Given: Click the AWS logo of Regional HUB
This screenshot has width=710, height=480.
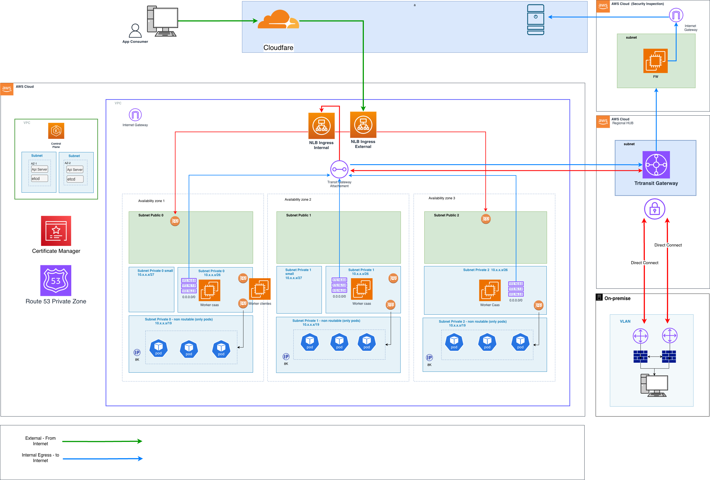Looking at the screenshot, I should tap(603, 122).
